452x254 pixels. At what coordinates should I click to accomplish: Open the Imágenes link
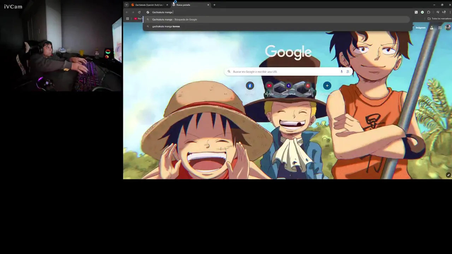coord(421,28)
